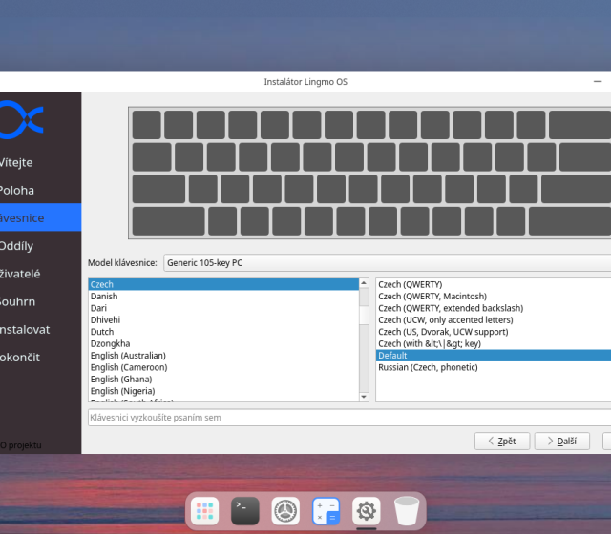Open System Settings from the dock

(285, 511)
